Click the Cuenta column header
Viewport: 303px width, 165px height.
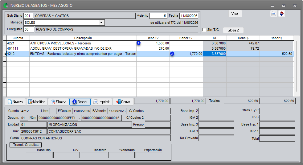click(18, 38)
